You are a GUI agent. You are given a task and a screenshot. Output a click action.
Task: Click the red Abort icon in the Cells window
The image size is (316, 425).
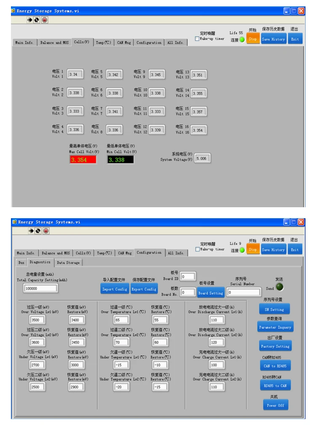45,20
